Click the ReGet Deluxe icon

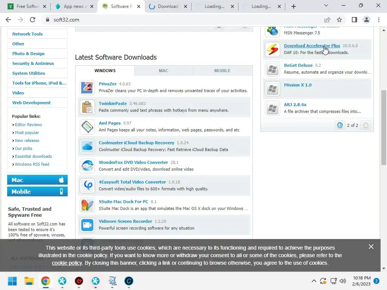tap(272, 69)
